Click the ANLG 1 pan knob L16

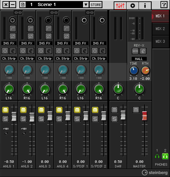tap(9, 89)
